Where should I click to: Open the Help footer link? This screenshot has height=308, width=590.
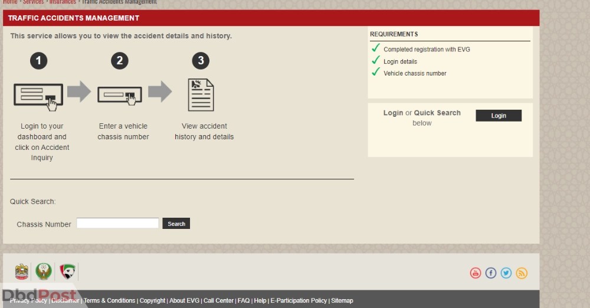[260, 300]
